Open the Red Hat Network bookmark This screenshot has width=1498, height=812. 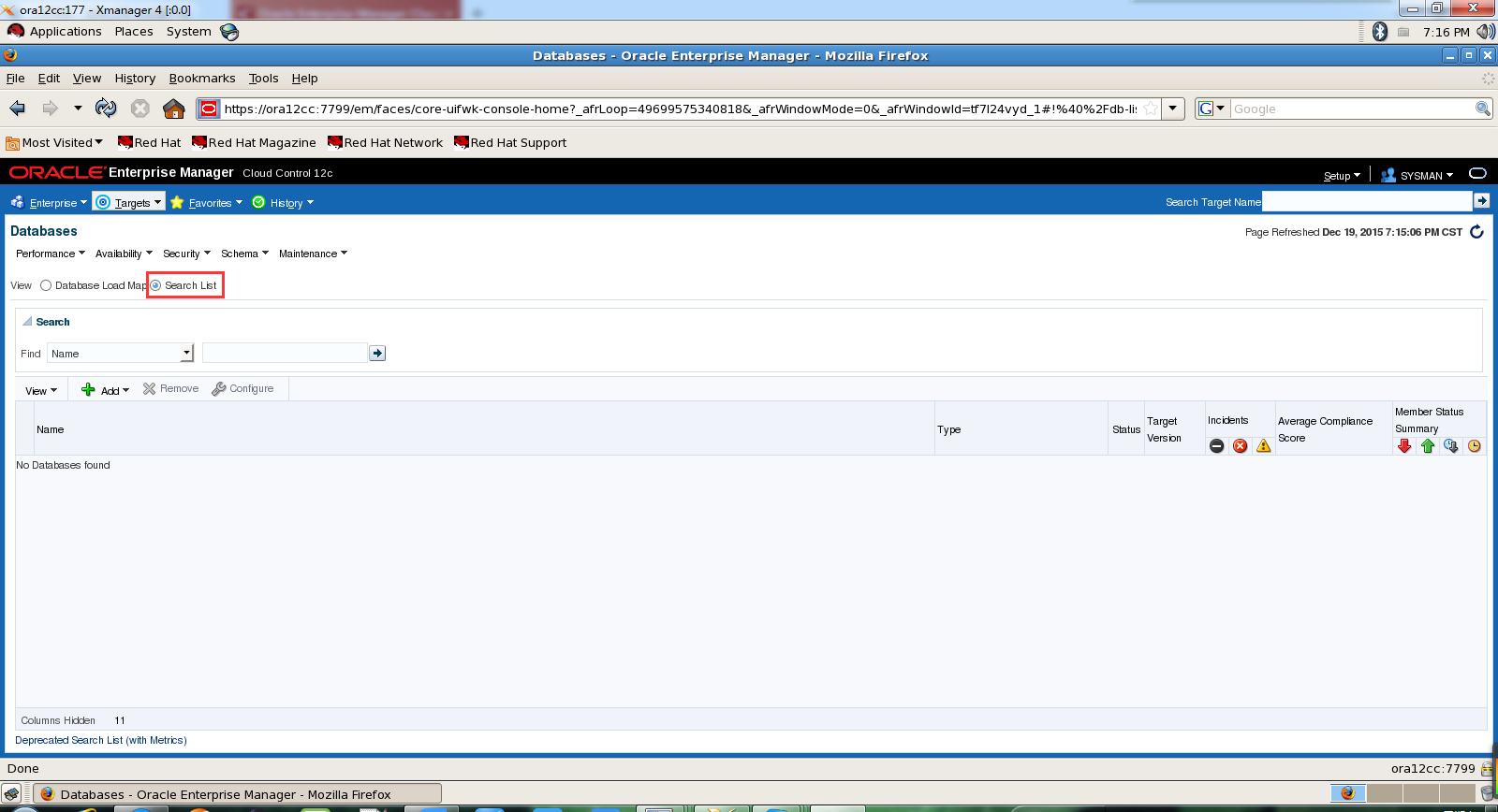385,142
